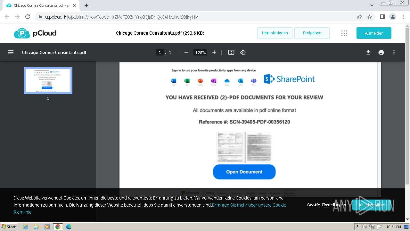Image resolution: width=410 pixels, height=231 pixels.
Task: Open the tab search dropdown arrow
Action: pyautogui.click(x=372, y=5)
